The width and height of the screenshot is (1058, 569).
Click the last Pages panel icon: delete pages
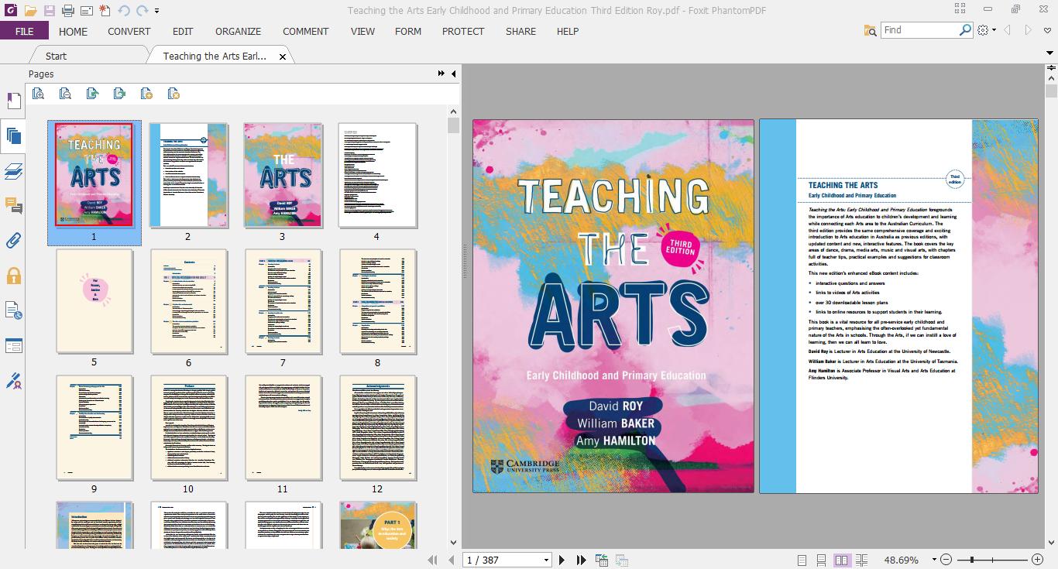coord(173,94)
